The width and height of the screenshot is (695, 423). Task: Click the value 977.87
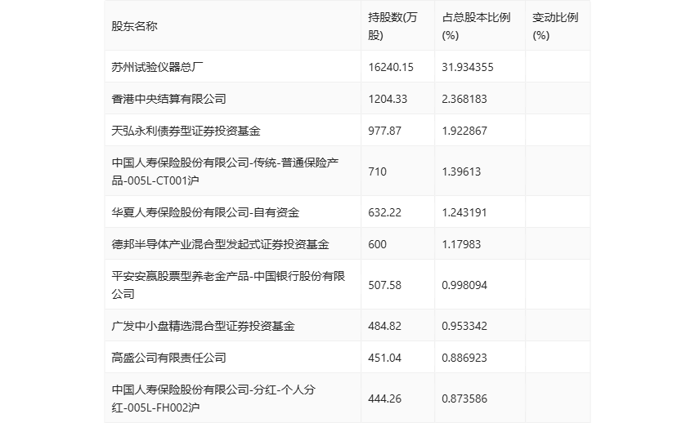384,131
